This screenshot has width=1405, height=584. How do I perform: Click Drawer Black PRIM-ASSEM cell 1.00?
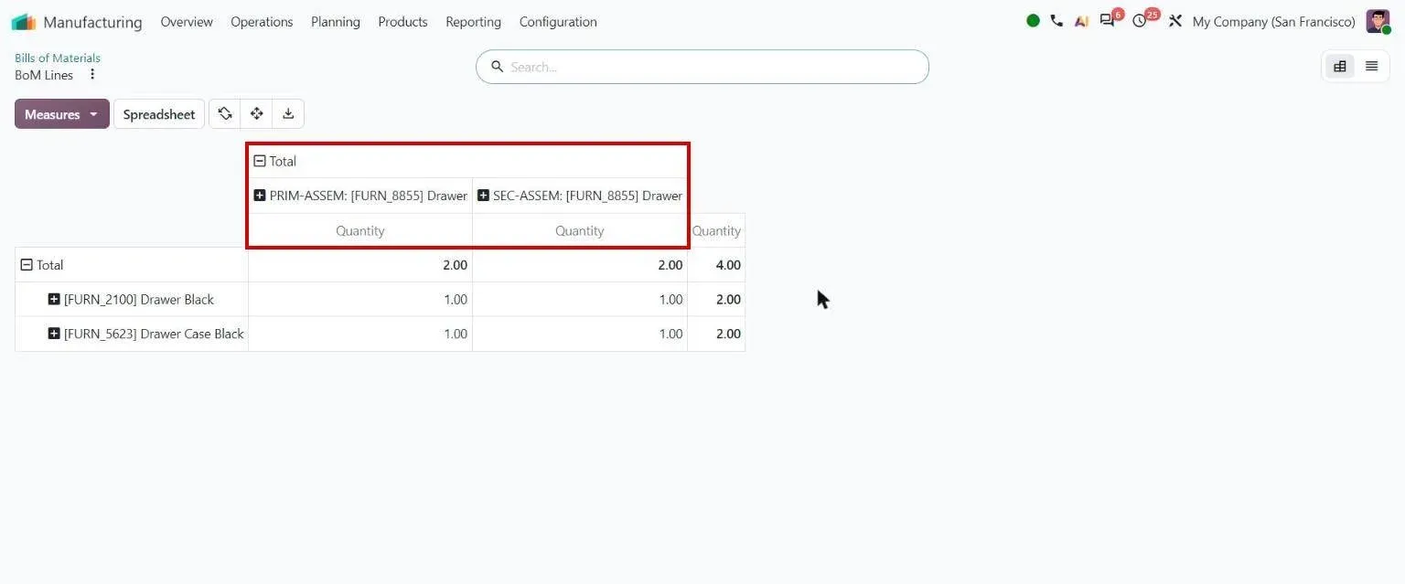360,300
